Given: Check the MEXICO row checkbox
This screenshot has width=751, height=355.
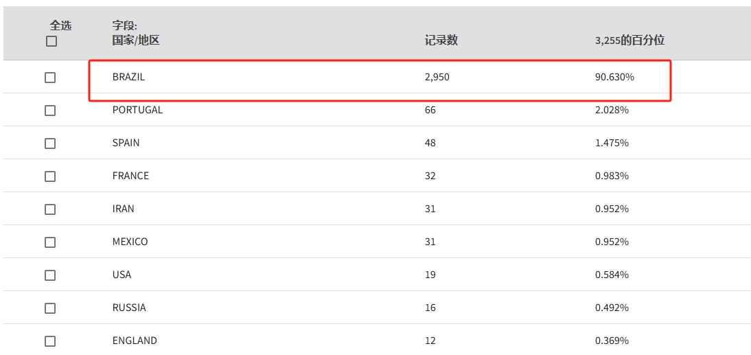Looking at the screenshot, I should pos(50,242).
